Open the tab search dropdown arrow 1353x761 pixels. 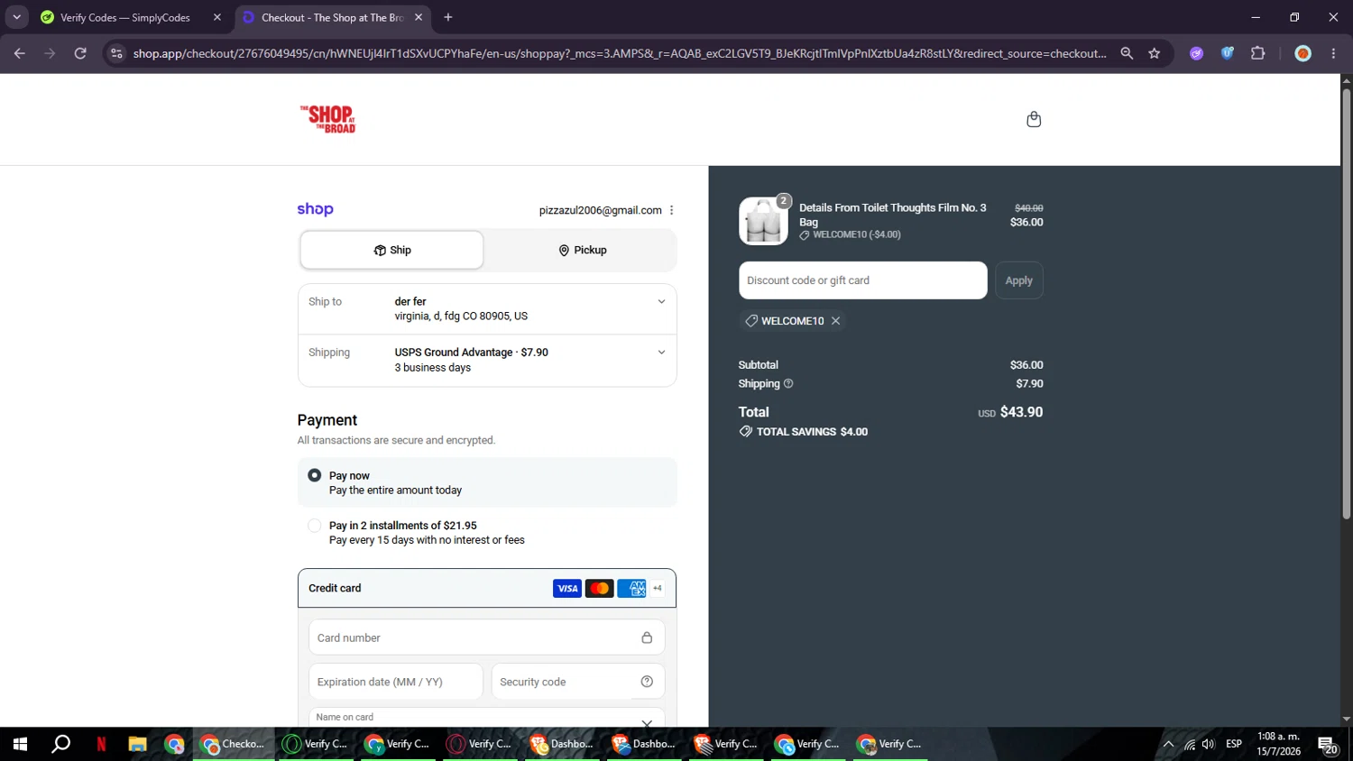[16, 17]
